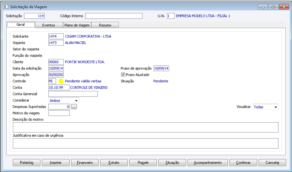Click the Controle code field PE
Image resolution: width=292 pixels, height=172 pixels.
click(x=52, y=81)
